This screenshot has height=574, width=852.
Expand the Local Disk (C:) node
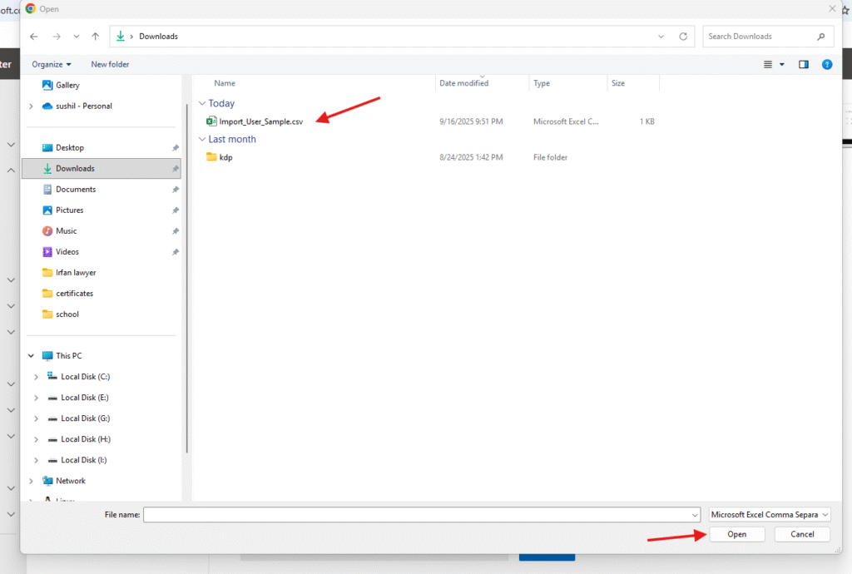36,377
